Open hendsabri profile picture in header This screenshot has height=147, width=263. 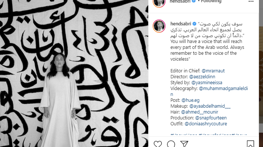pyautogui.click(x=159, y=2)
